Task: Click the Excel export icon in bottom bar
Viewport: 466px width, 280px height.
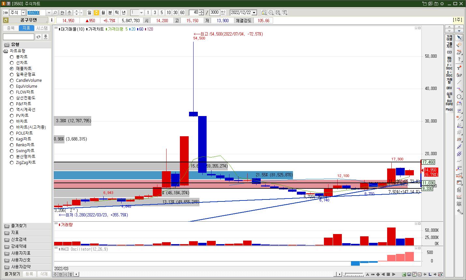Action: [404, 274]
